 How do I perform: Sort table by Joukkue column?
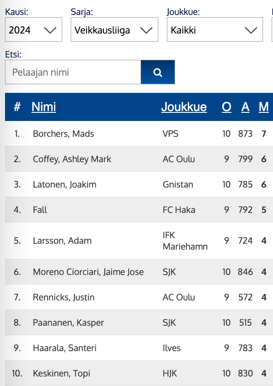pos(184,107)
